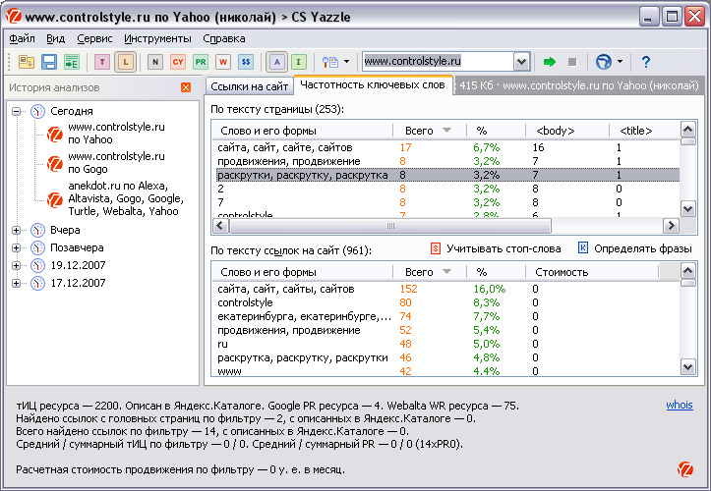Switch to the Ссылки на сайт tab
This screenshot has width=711, height=491.
pyautogui.click(x=250, y=86)
